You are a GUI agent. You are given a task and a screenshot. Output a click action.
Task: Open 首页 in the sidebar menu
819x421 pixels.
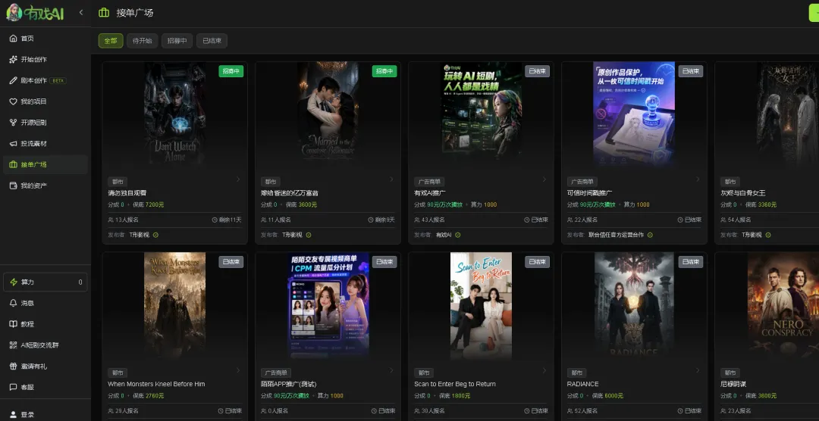click(x=45, y=39)
